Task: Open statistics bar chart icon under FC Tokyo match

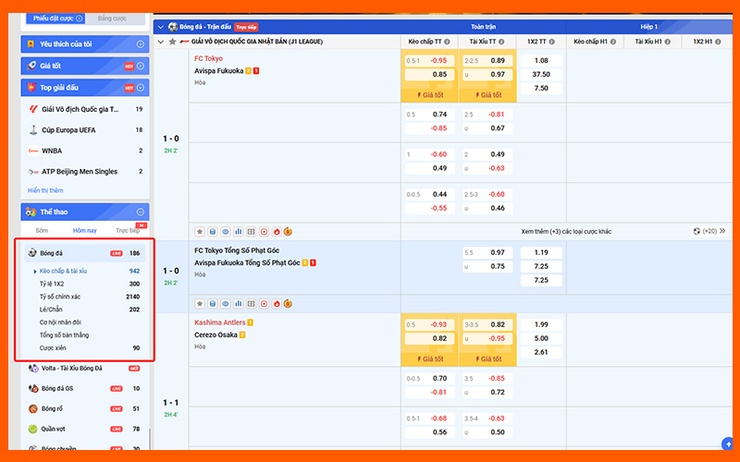Action: 238,231
